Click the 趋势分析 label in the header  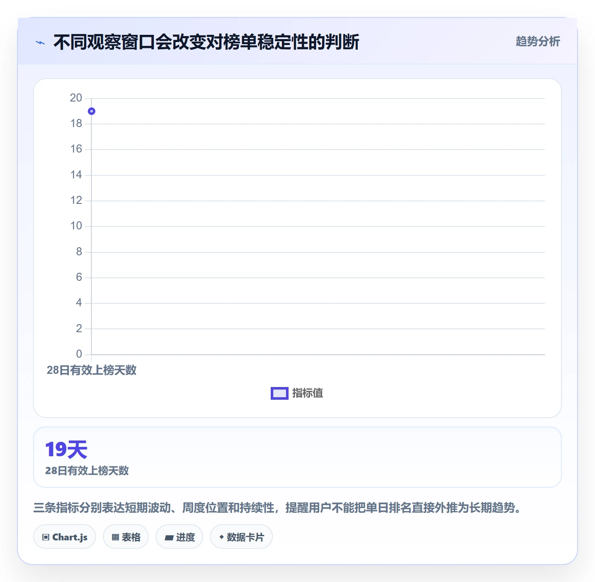538,42
